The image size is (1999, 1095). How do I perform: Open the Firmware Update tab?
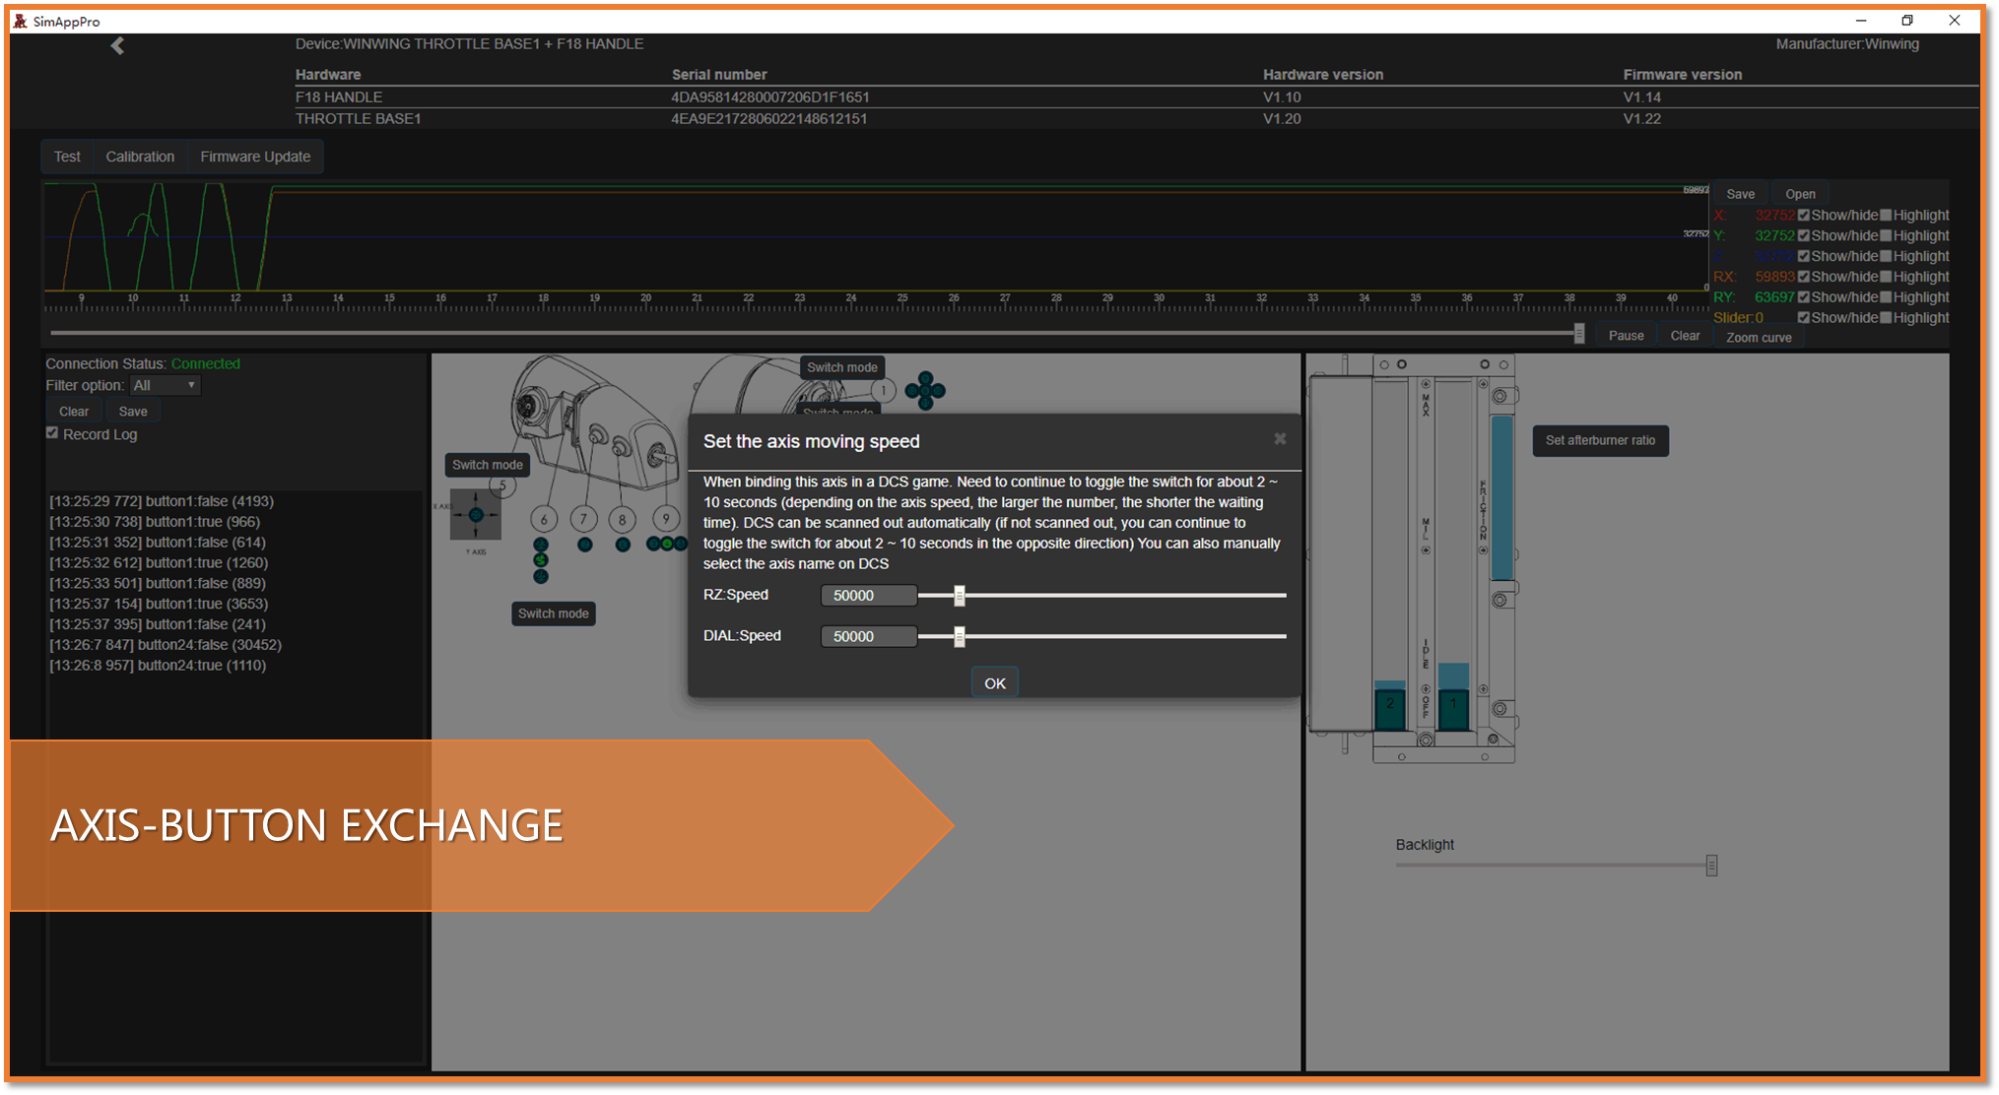point(255,157)
